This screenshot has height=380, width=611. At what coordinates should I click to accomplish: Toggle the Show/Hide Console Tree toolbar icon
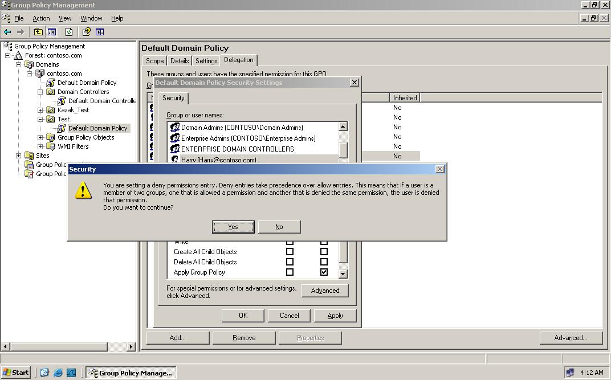point(51,32)
